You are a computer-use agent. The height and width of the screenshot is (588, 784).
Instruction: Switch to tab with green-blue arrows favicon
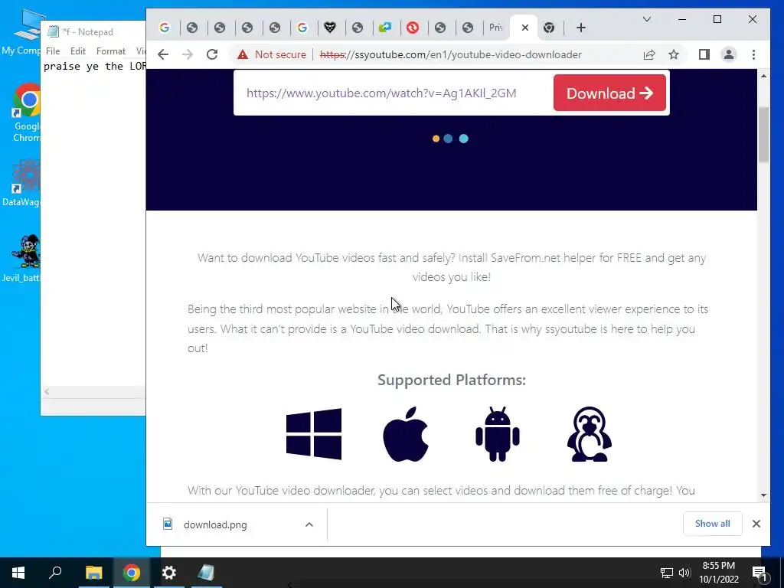tap(385, 28)
